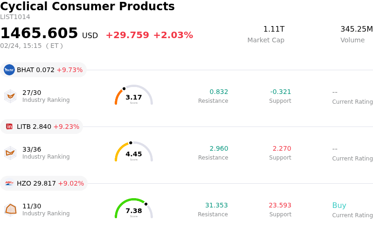Open BHAT industry ranking radar icon
The height and width of the screenshot is (227, 373).
click(10, 96)
